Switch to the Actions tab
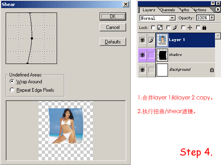The image size is (221, 165). pos(200,10)
